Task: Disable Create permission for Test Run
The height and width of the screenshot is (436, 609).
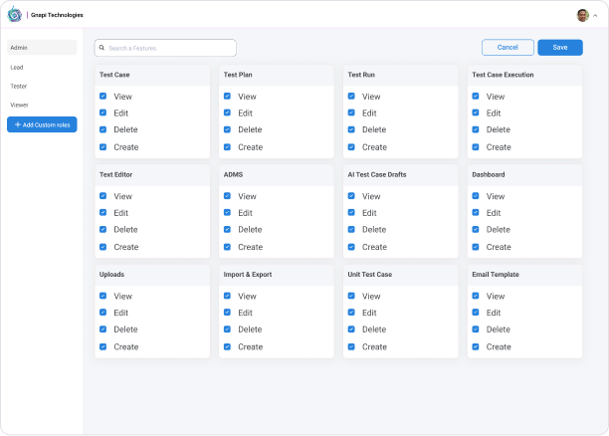Action: click(x=351, y=147)
